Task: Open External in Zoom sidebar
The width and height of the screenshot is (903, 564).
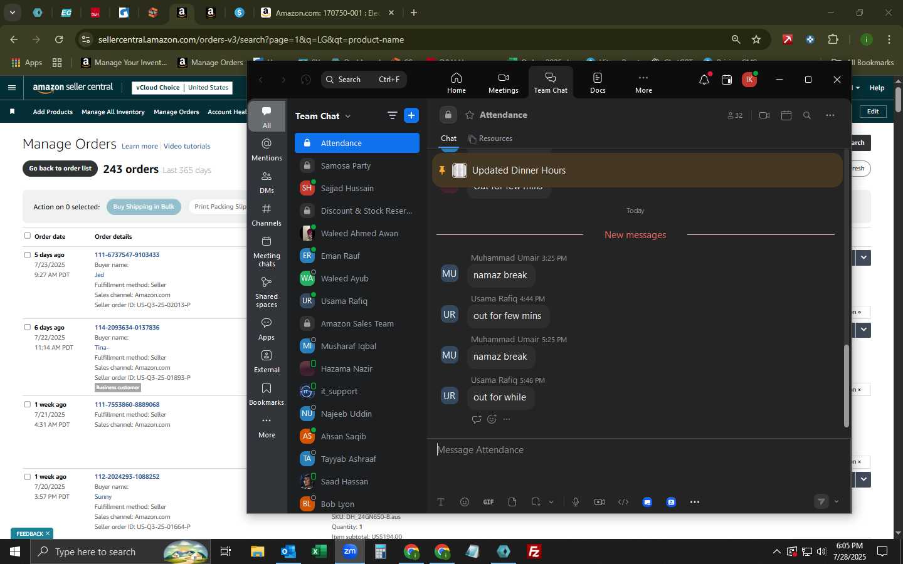Action: pos(267,361)
